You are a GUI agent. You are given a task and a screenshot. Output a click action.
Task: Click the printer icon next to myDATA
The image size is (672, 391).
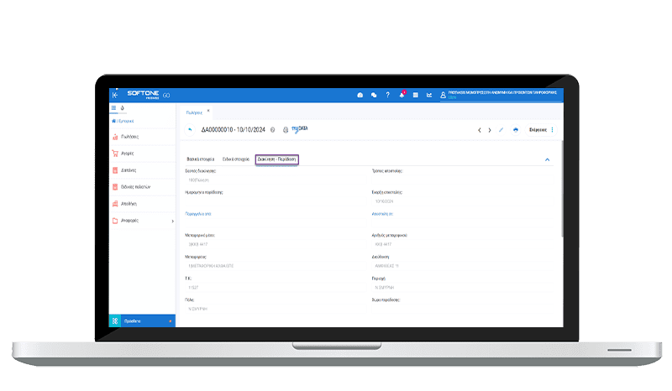(286, 130)
